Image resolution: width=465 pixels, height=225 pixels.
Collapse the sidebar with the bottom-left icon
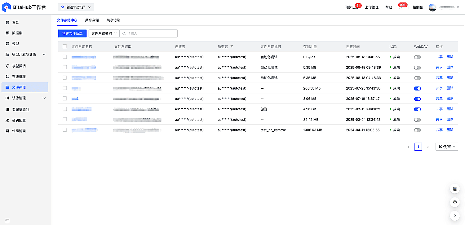tap(7, 221)
